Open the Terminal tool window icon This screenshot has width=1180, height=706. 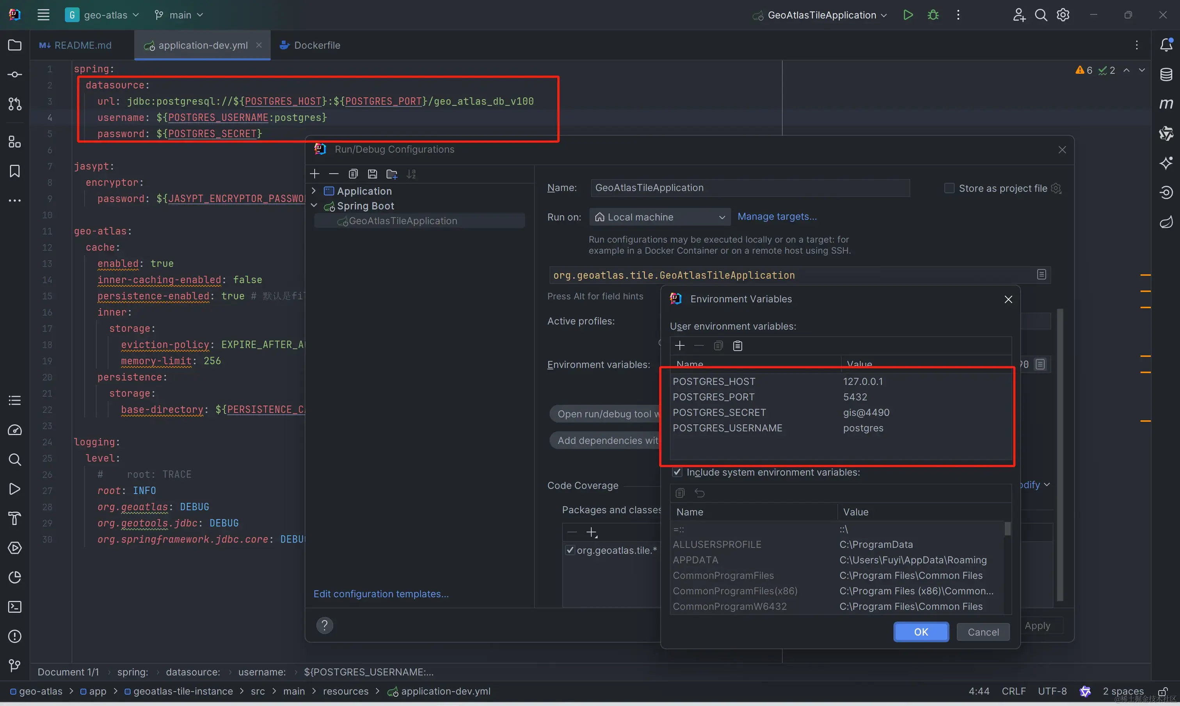[15, 607]
